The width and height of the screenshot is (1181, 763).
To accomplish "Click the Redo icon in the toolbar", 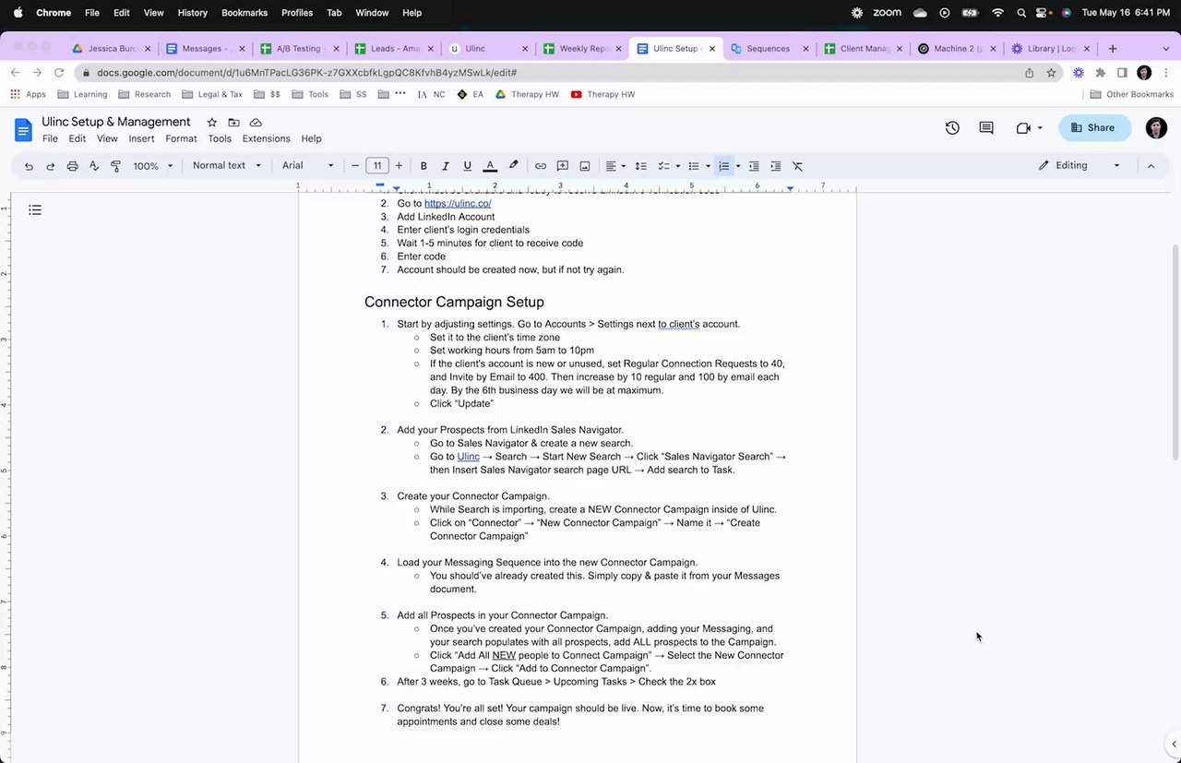I will pos(51,166).
